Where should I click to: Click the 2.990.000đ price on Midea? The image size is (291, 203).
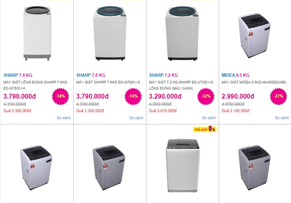[238, 96]
